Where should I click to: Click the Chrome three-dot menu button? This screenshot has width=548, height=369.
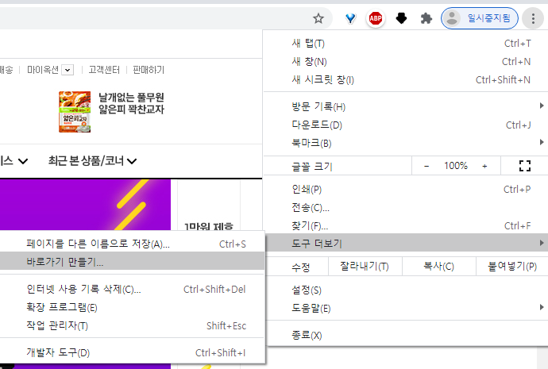pyautogui.click(x=533, y=18)
